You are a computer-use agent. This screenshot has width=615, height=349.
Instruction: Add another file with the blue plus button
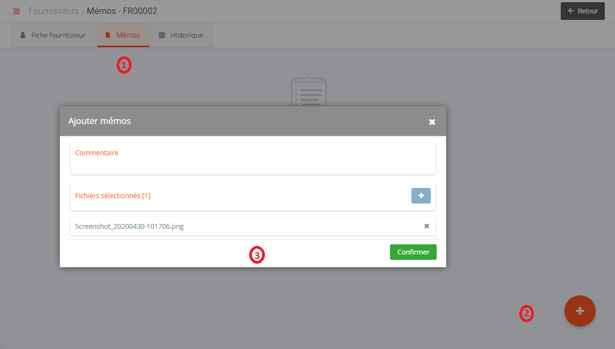[421, 195]
